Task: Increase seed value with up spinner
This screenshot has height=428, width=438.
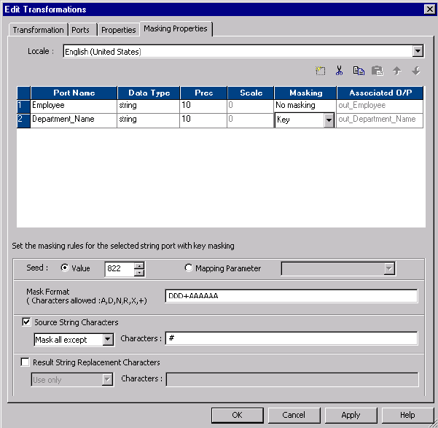Action: tap(139, 265)
